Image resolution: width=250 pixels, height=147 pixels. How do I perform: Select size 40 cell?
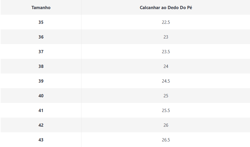tap(41, 96)
